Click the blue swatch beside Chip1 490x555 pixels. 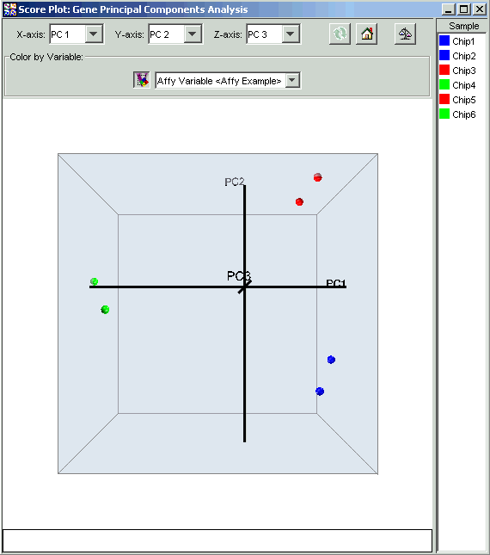pos(444,40)
